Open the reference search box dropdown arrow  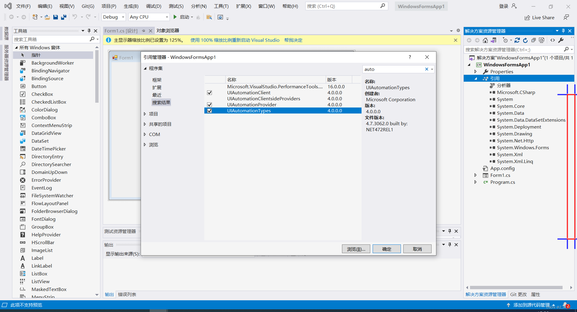[432, 69]
